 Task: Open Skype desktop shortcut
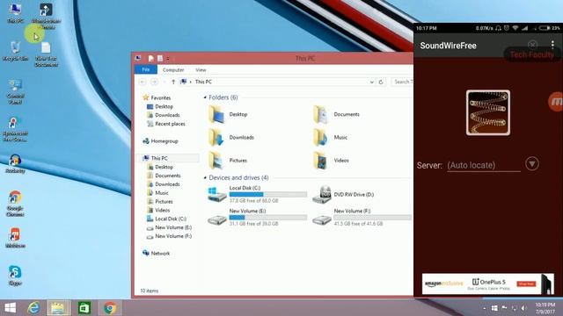pos(15,275)
